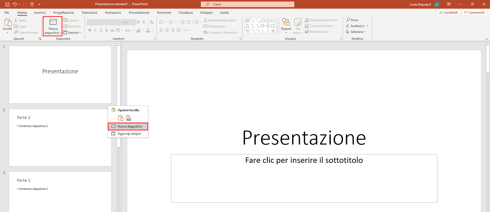Select the star shape in the gallery
The image size is (490, 212).
coord(273,31)
